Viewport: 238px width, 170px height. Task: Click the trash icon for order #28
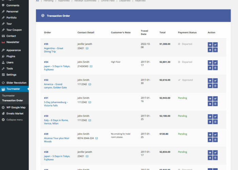point(215,158)
